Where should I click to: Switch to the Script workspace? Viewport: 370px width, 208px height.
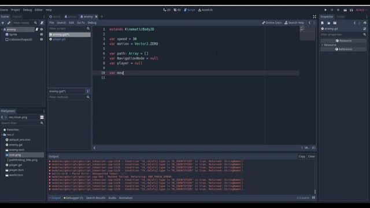(190, 10)
